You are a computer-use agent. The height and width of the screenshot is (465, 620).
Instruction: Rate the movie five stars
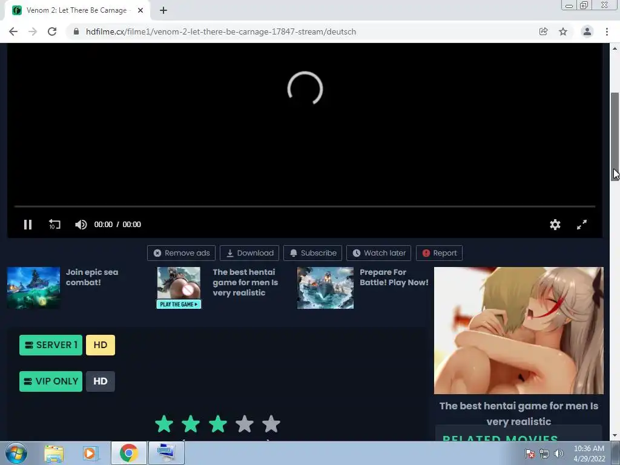[x=271, y=424]
